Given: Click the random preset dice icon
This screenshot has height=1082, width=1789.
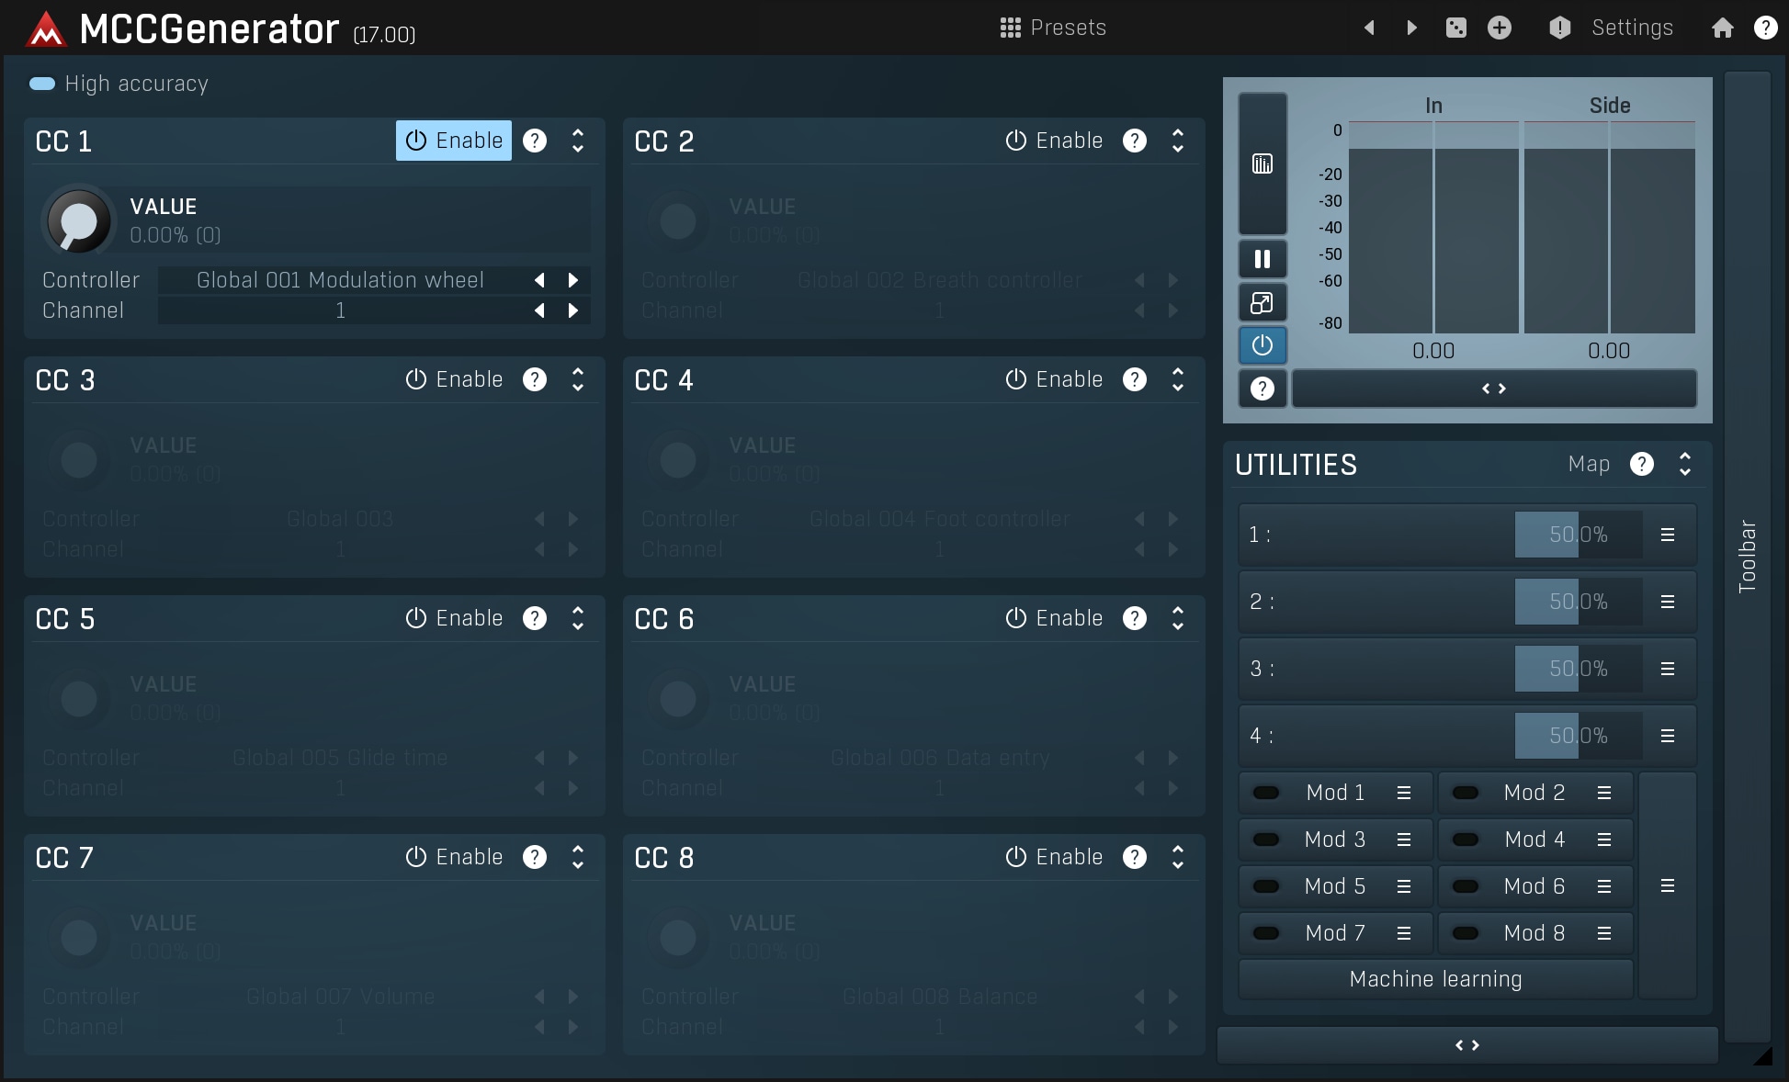Looking at the screenshot, I should 1456,28.
